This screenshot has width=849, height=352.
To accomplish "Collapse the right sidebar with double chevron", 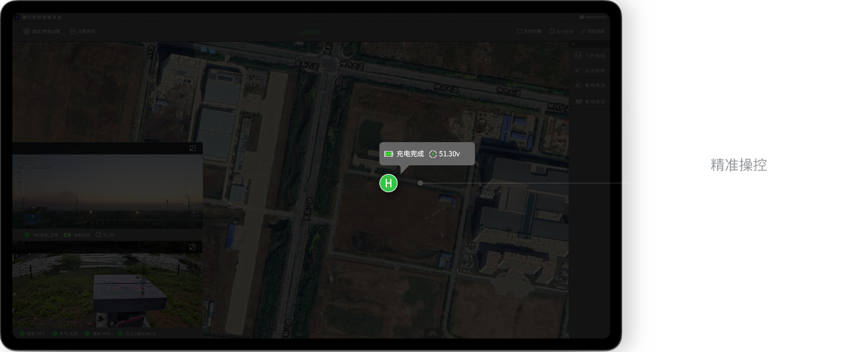I will point(573,44).
